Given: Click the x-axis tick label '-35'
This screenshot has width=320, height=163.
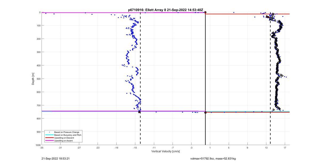Looking at the screenshot, I should pos(42,148).
